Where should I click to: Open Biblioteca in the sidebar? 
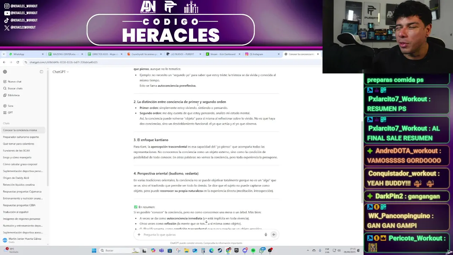[x=11, y=95]
